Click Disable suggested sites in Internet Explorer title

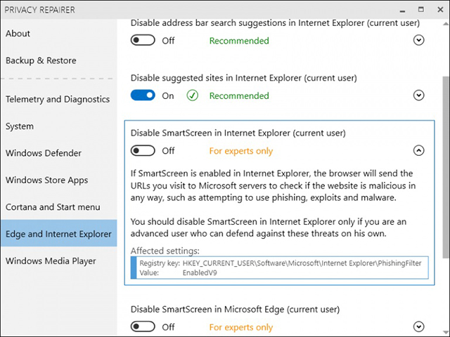[x=244, y=78]
